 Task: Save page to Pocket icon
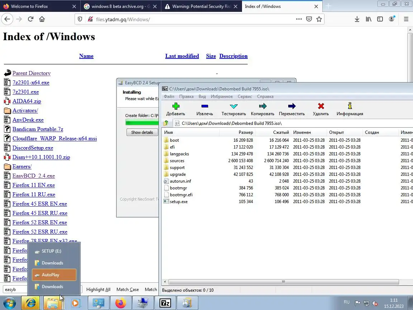coord(309,19)
